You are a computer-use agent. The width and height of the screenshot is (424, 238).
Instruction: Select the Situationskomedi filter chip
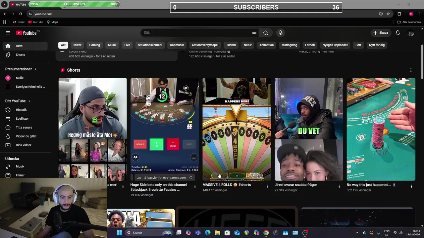[150, 45]
